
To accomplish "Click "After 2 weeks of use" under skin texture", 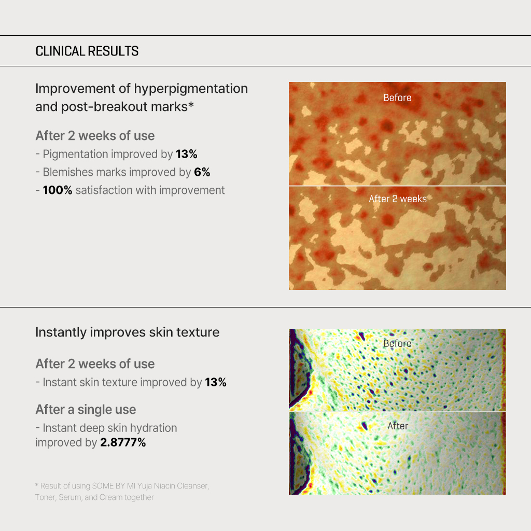I will point(95,364).
